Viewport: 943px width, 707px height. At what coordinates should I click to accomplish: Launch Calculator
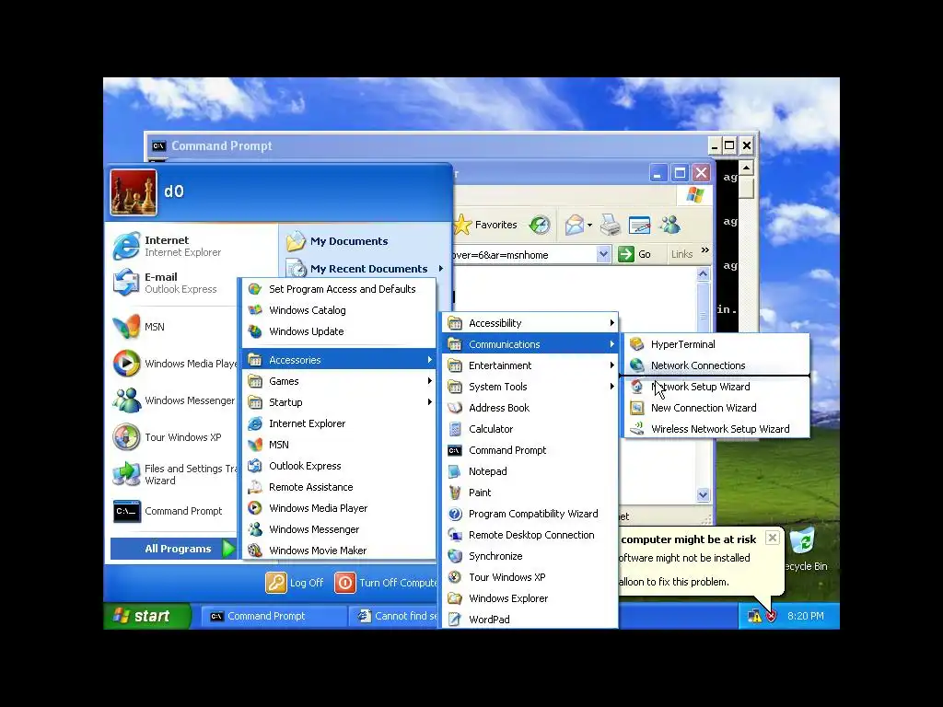[x=530, y=429]
